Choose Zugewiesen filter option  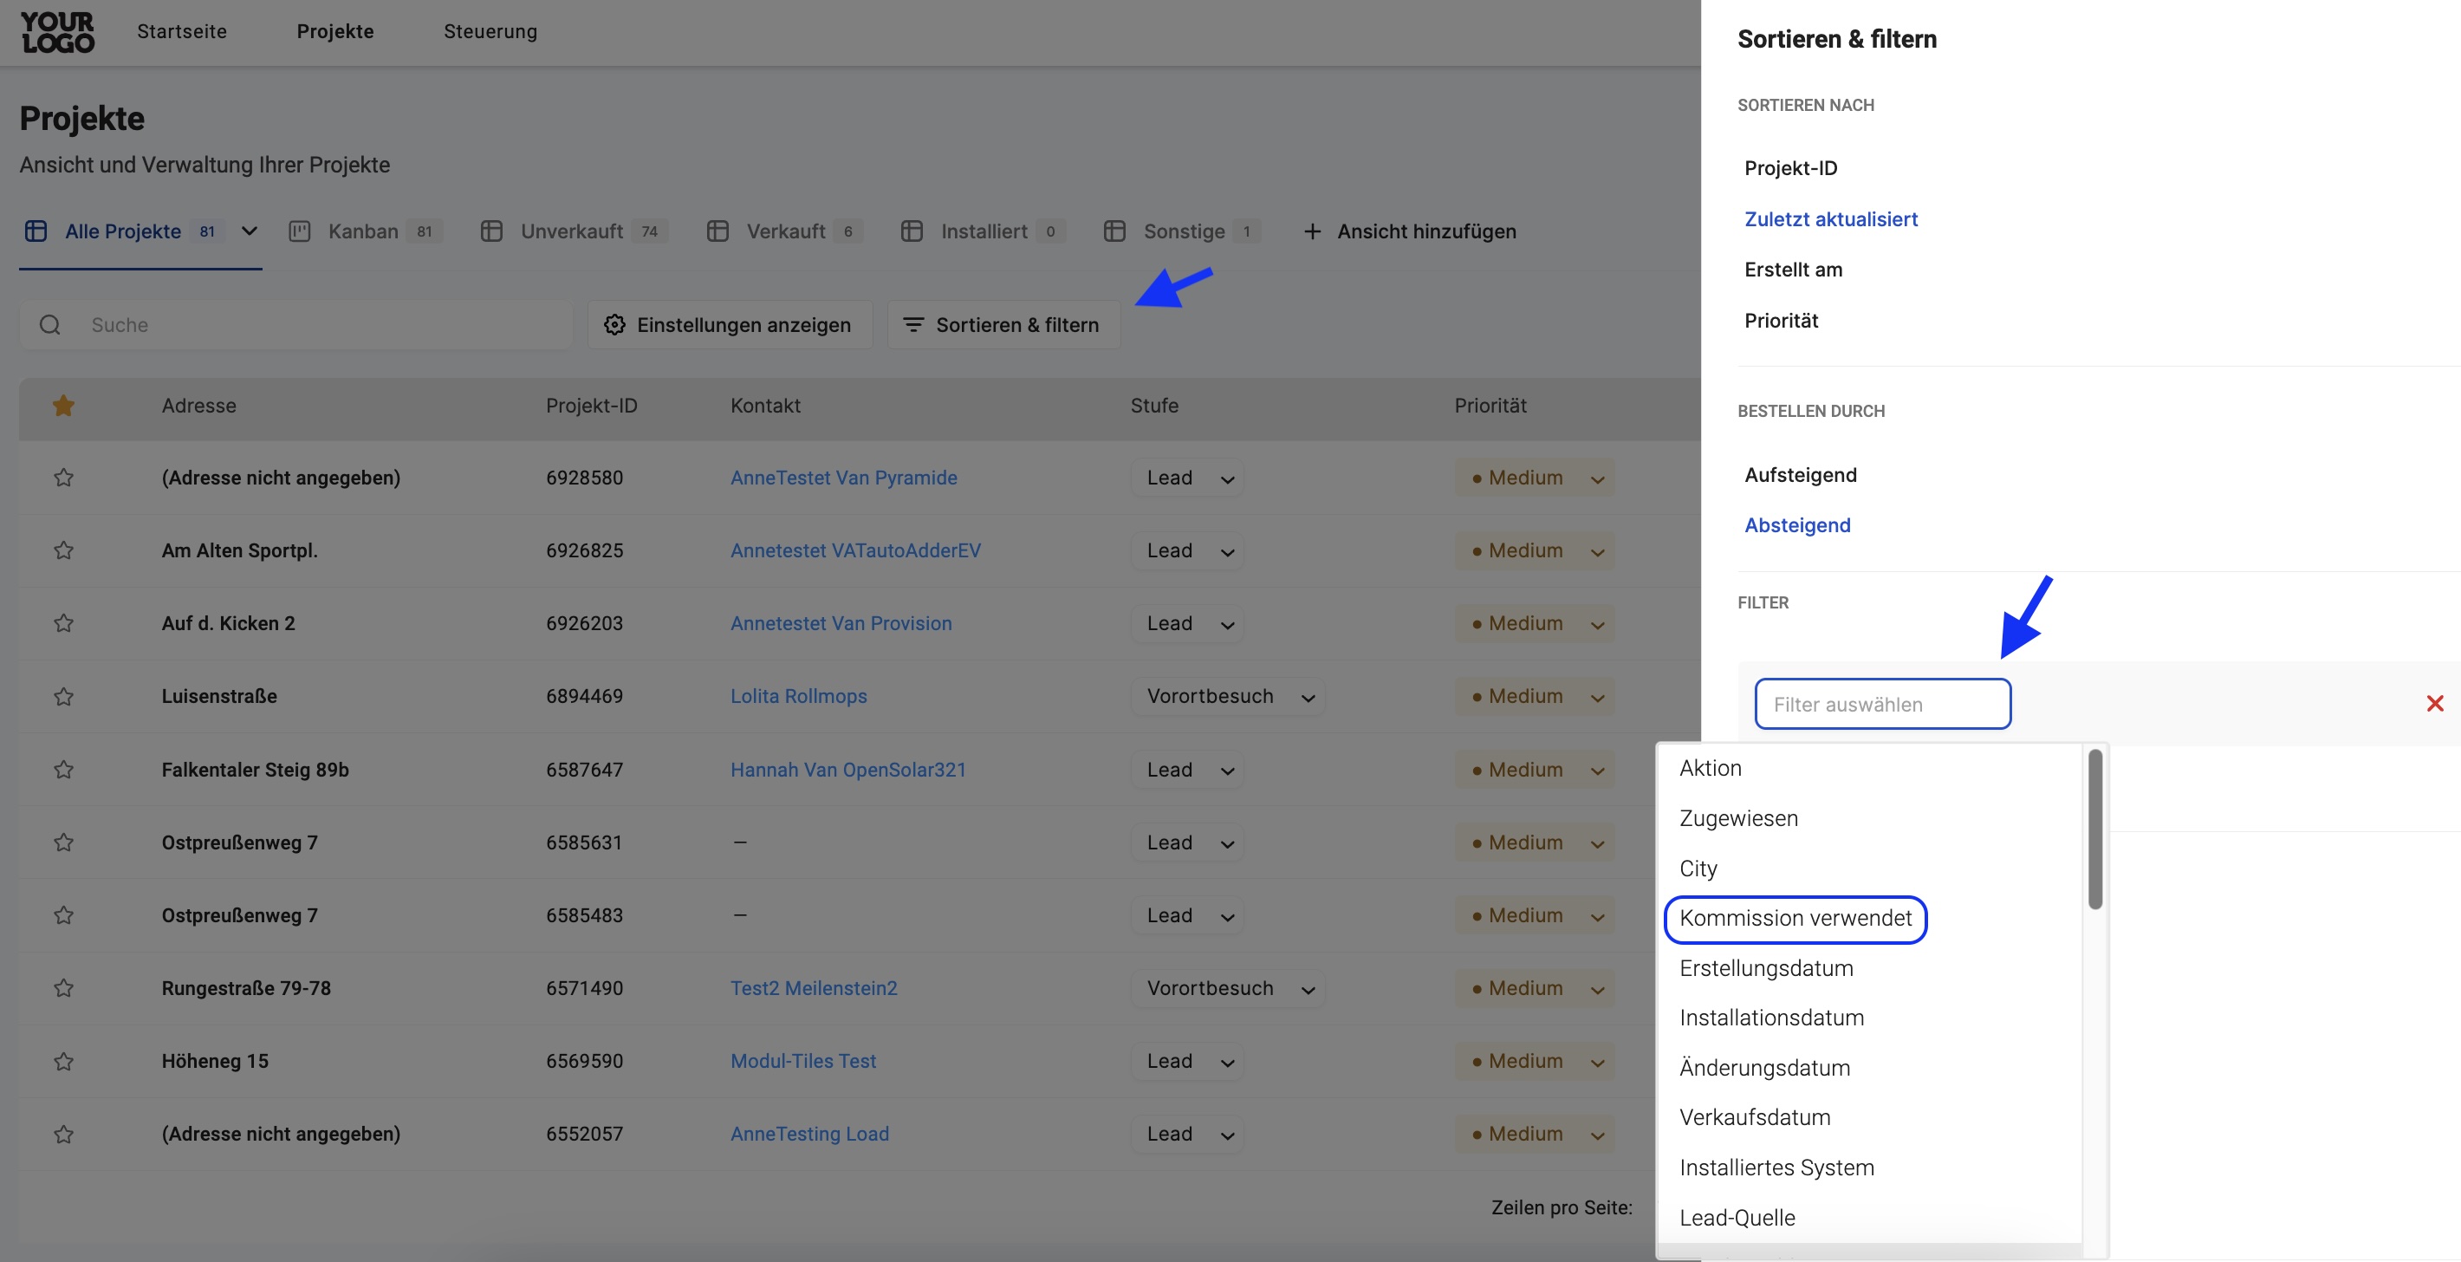tap(1737, 819)
